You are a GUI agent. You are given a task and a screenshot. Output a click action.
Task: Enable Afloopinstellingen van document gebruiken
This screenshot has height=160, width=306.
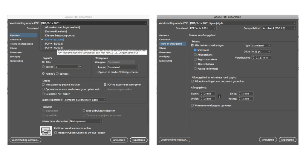(x=192, y=81)
